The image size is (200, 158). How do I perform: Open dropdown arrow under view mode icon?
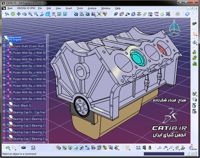(x=56, y=16)
